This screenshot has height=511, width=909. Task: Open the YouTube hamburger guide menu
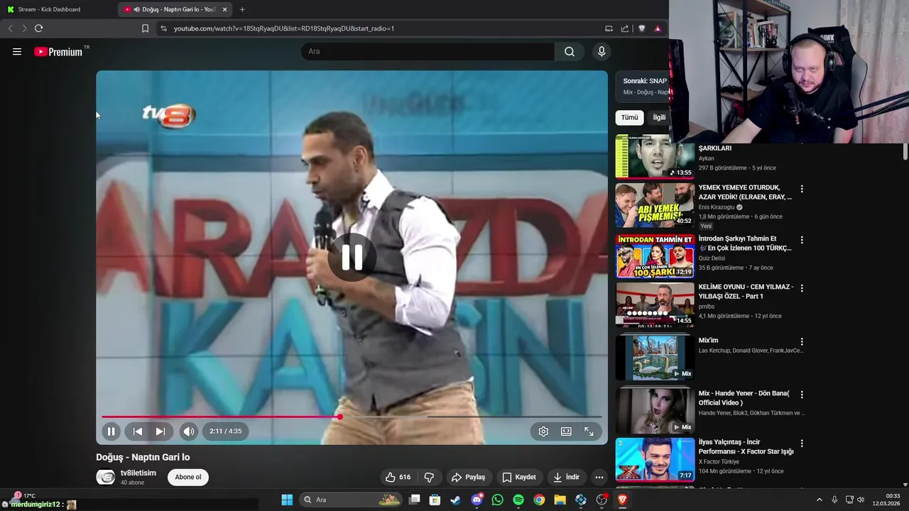17,52
